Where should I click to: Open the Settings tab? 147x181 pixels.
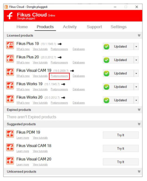119,27
